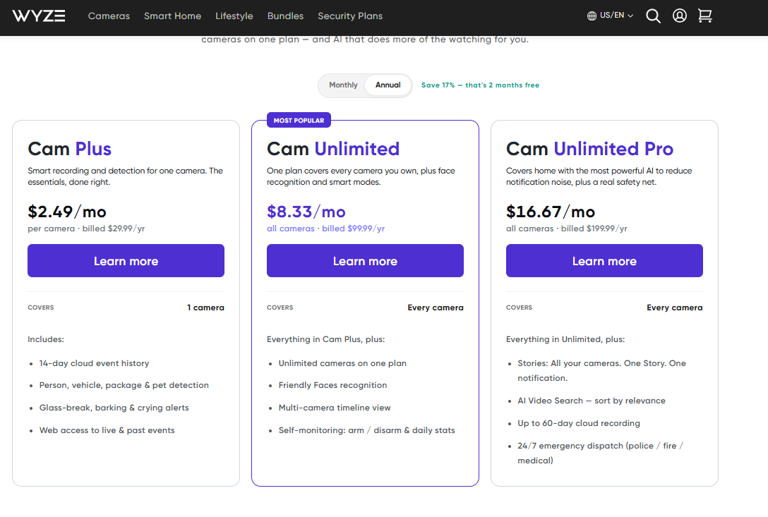Click the $16.67/mo price

coord(551,212)
